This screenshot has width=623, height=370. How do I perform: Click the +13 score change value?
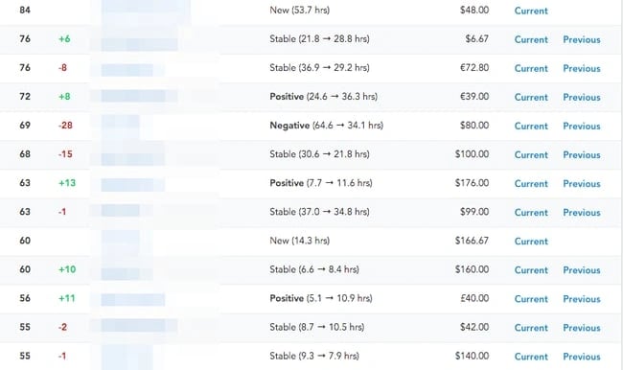[67, 183]
